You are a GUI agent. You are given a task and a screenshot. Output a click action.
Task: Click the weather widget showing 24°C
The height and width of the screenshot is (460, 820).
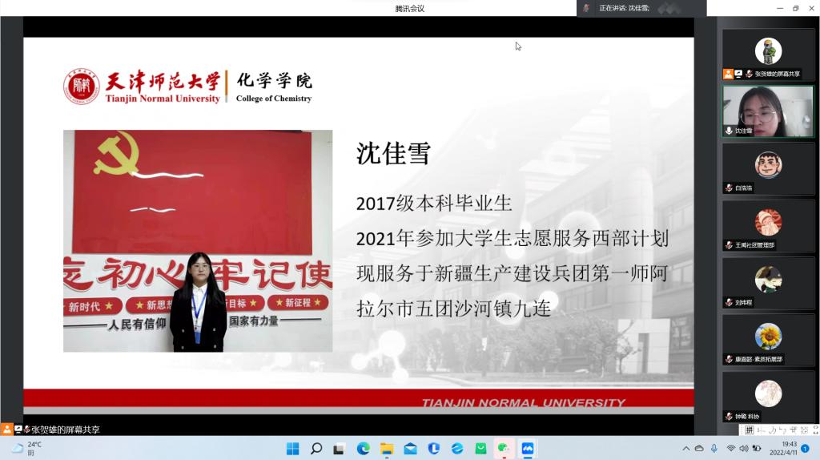pos(26,448)
